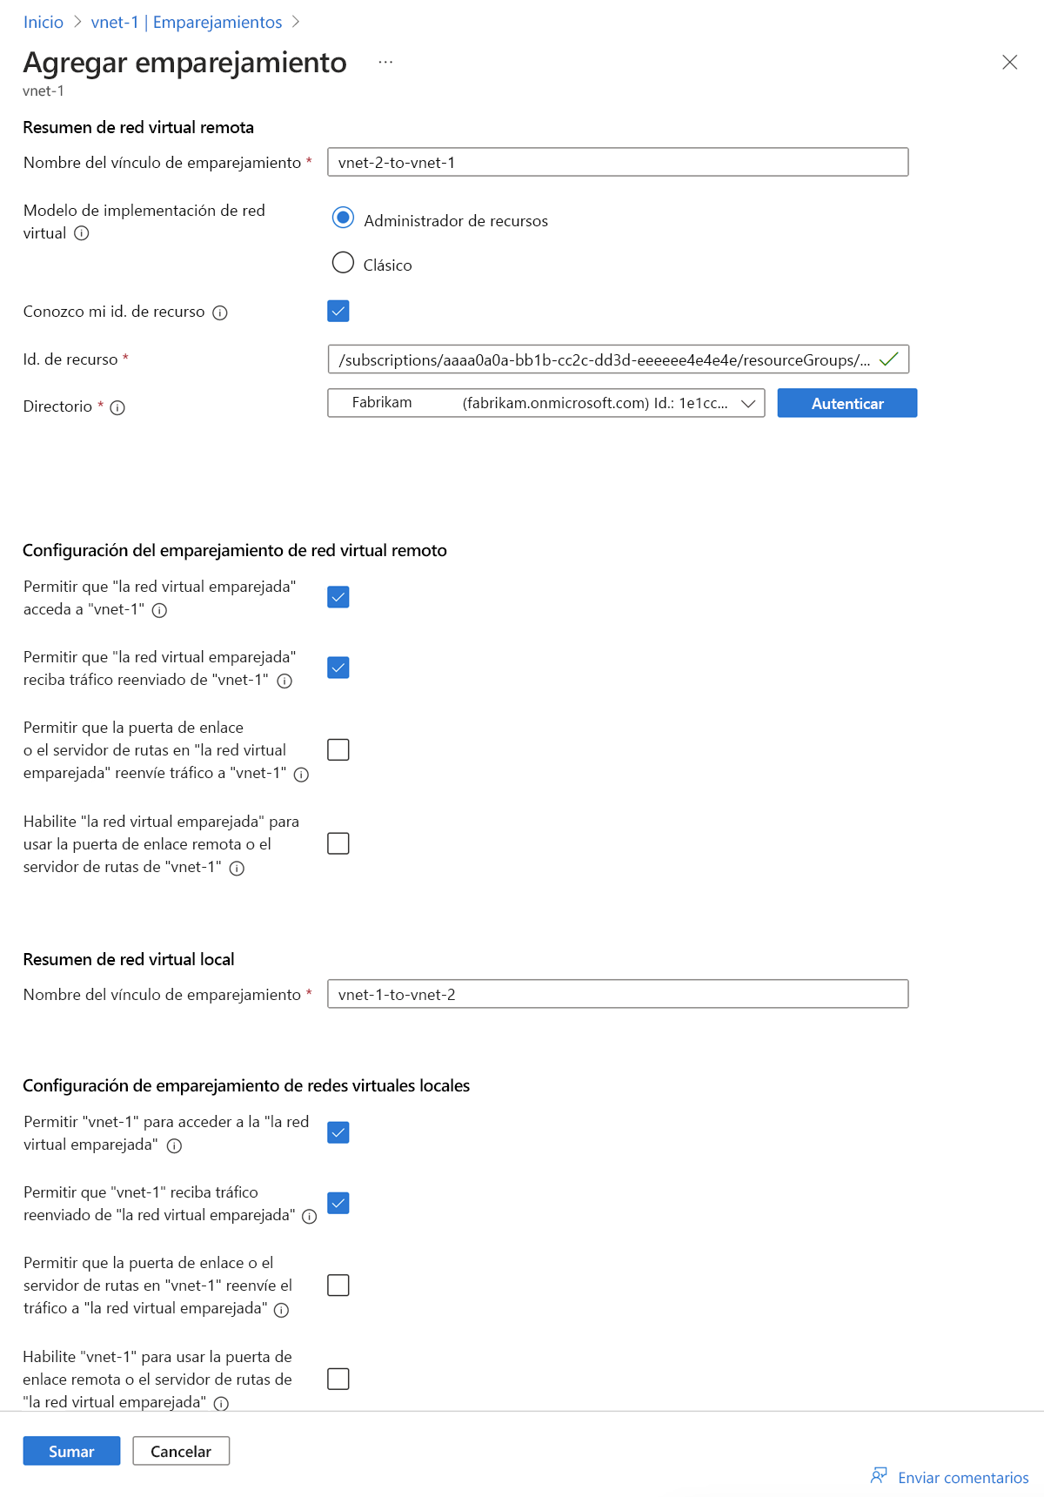Open the ellipsis more options menu
Screen dimensions: 1044x1497
385,63
